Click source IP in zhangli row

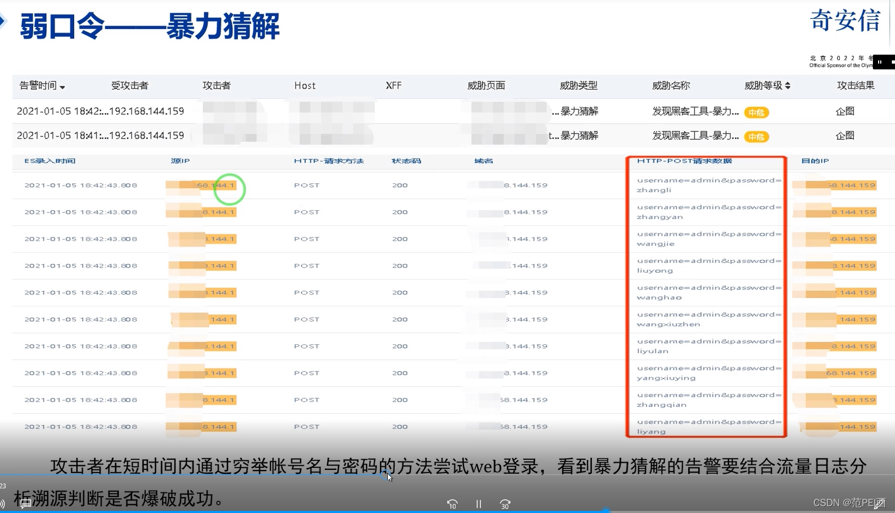pos(201,185)
